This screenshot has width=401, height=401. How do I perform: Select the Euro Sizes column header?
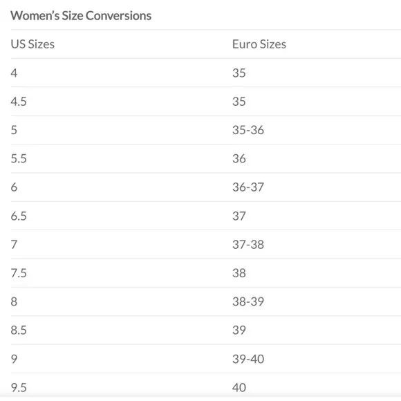[259, 44]
